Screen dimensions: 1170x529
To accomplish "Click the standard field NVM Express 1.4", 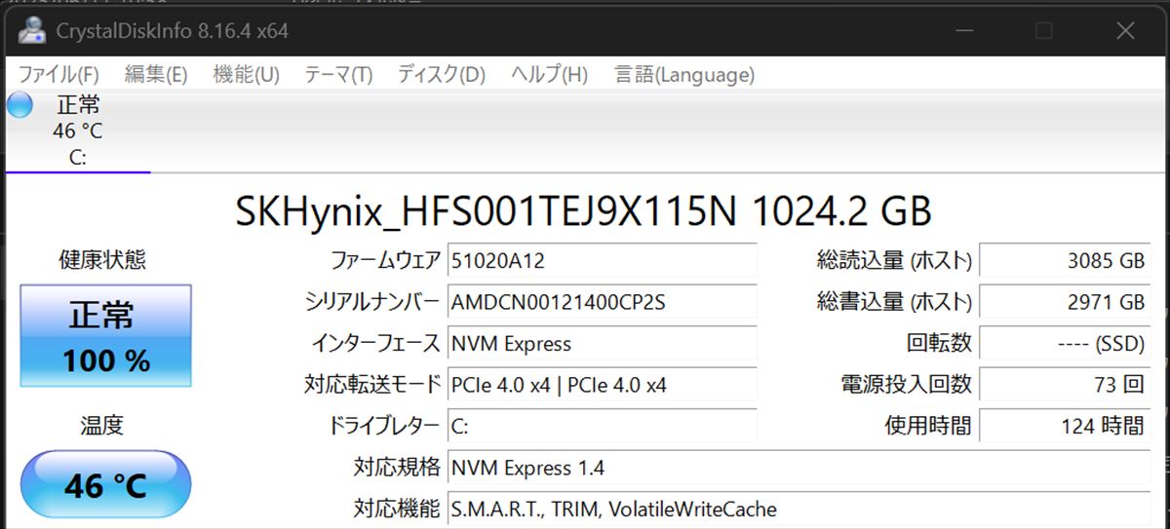I will tap(799, 468).
